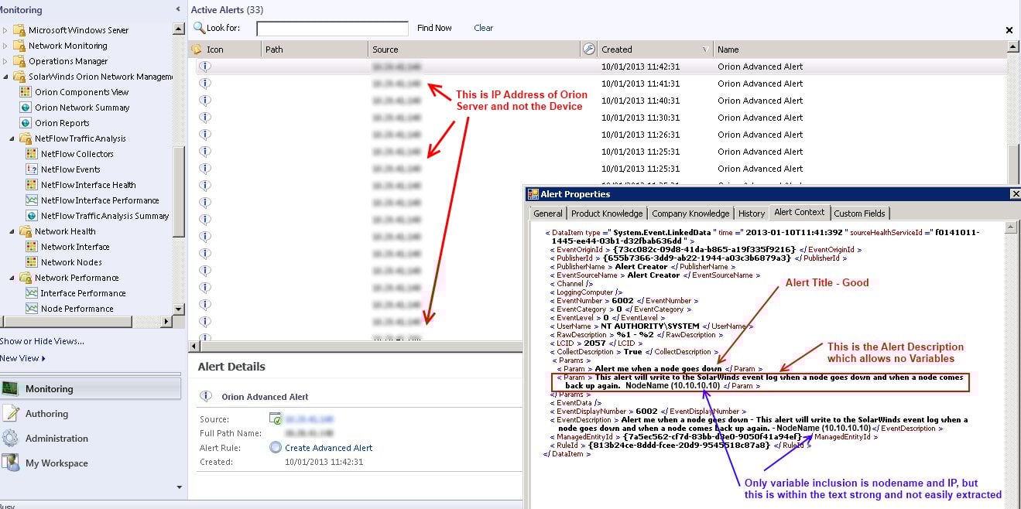Click the magnifier icon beside Look for
The image size is (1021, 509).
pos(199,28)
